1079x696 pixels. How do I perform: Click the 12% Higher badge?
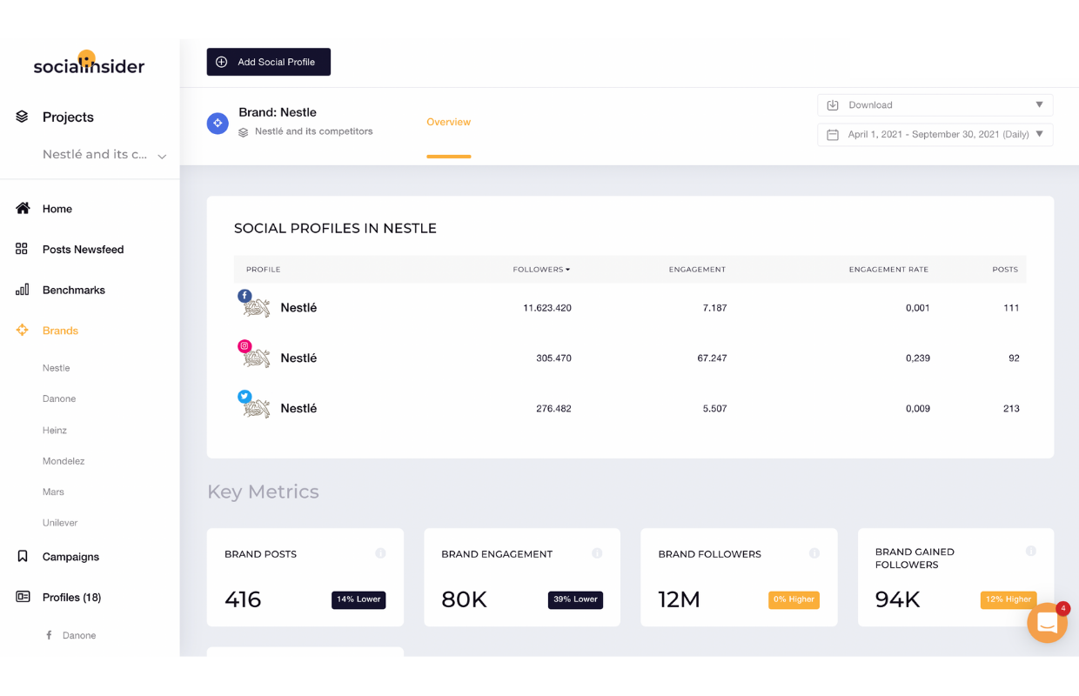click(x=1009, y=599)
